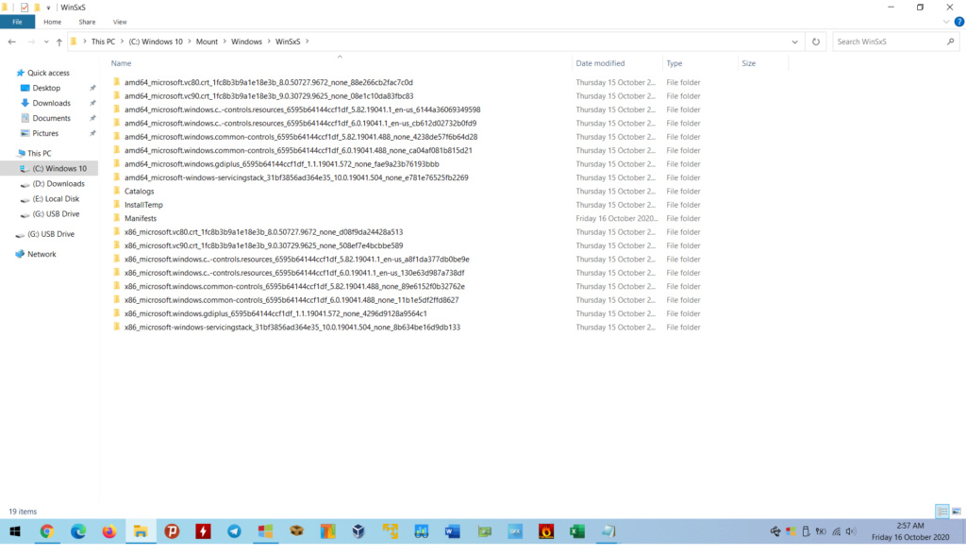
Task: Open Microsoft Excel from taskbar
Action: [x=577, y=531]
